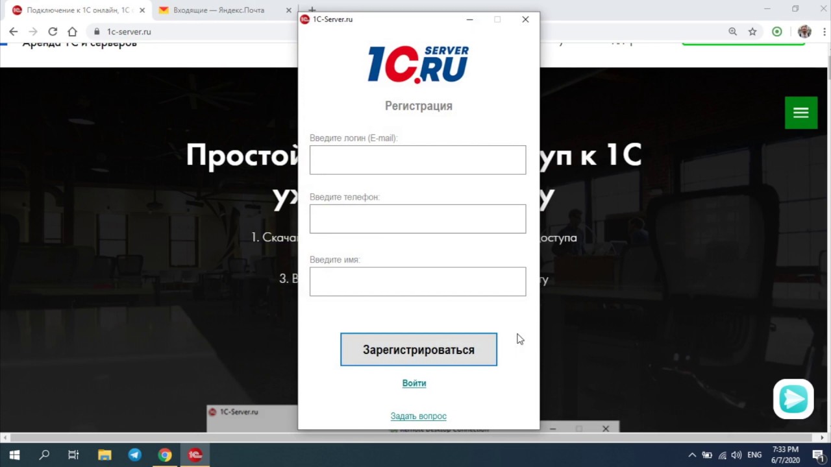Close the Яндекс.Почта tab

tap(289, 10)
